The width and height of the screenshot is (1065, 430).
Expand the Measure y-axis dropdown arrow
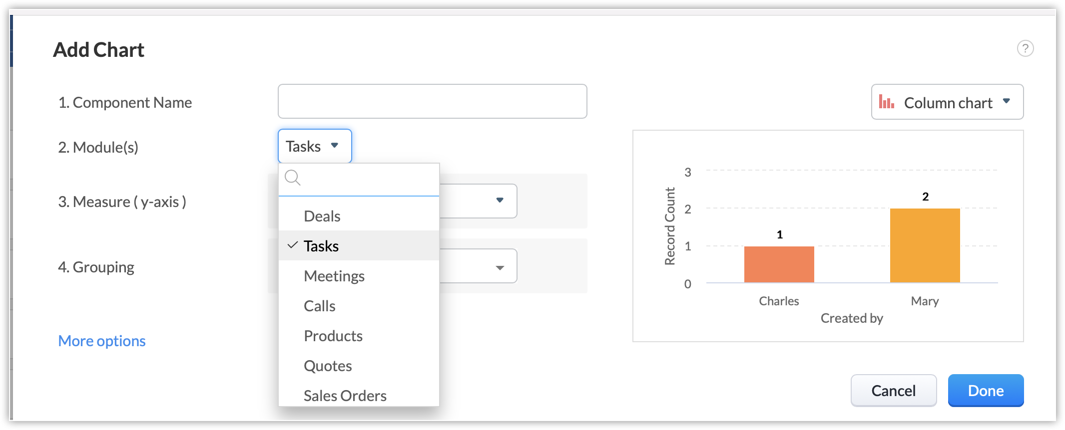(x=500, y=201)
